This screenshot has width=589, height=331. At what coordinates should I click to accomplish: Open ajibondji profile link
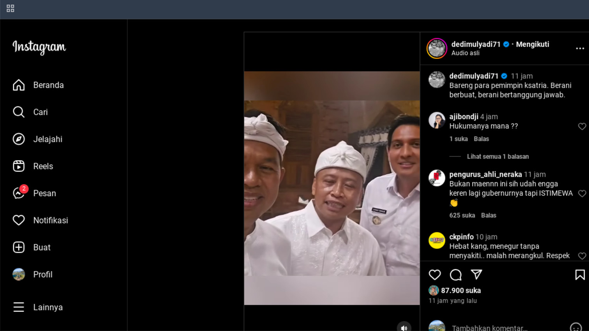click(464, 116)
